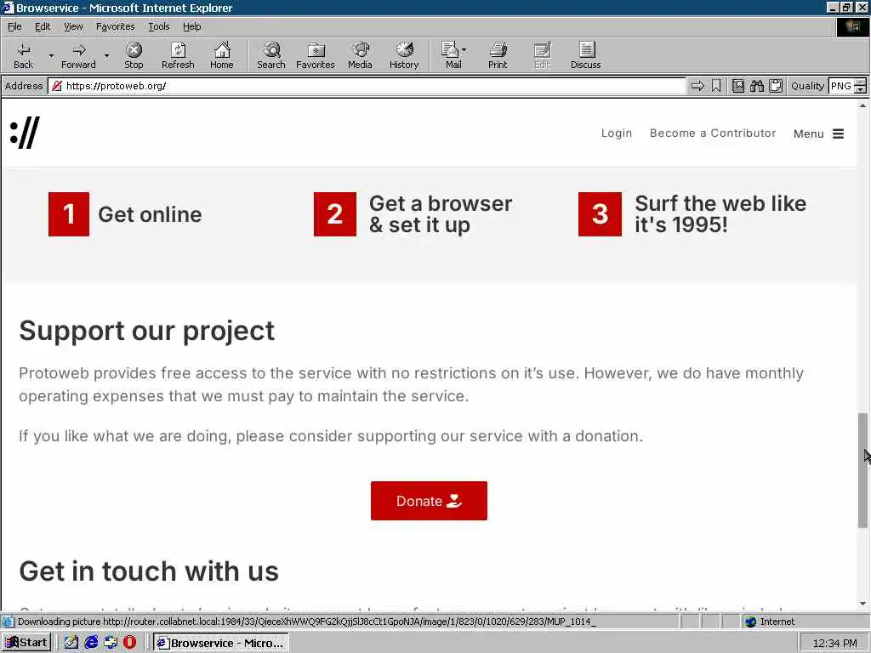Viewport: 871px width, 653px height.
Task: Go to the Home page
Action: click(222, 55)
